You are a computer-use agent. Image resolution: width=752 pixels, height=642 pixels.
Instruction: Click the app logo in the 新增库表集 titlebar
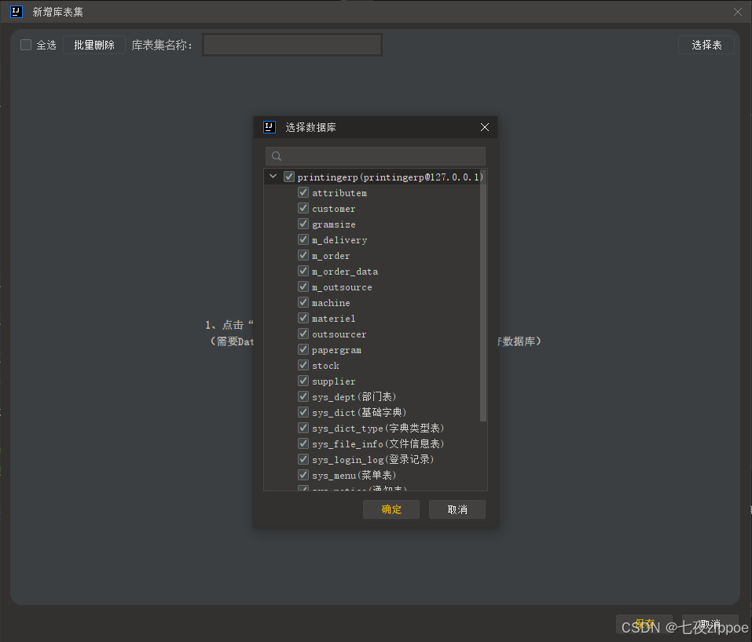tap(17, 12)
